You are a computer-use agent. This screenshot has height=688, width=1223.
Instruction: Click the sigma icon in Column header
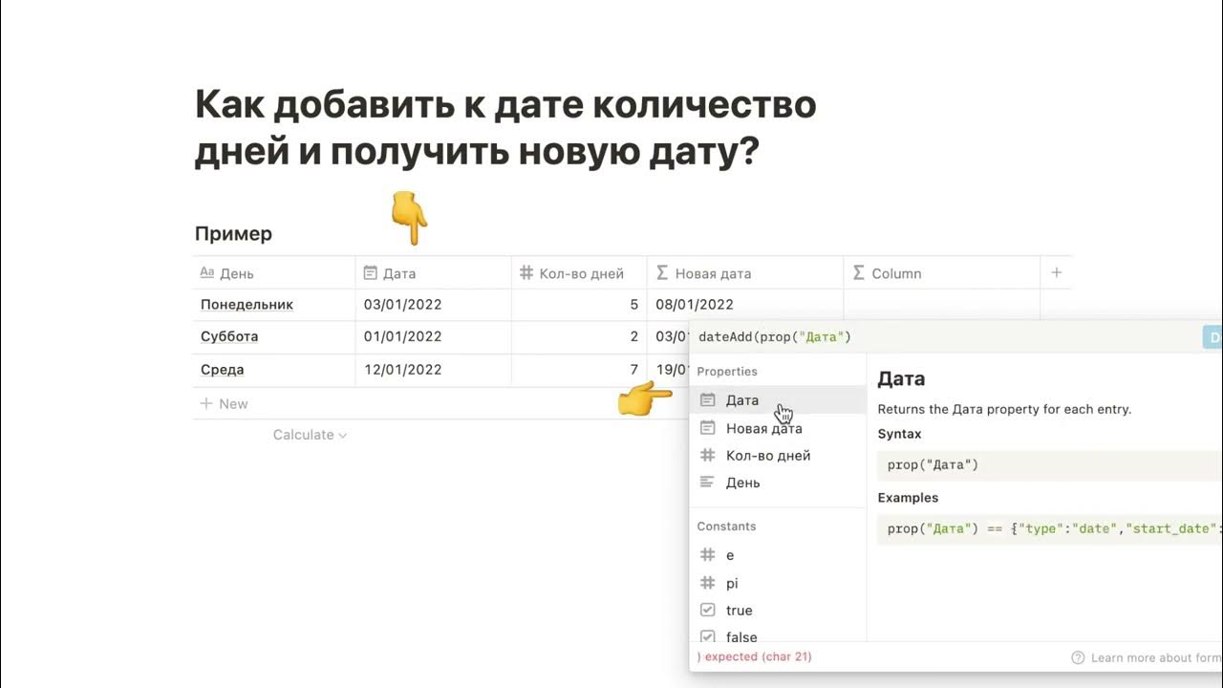point(857,272)
